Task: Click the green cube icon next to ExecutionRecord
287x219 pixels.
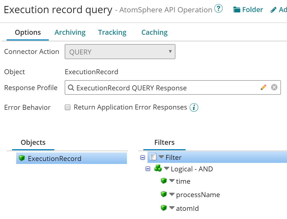Action: point(22,158)
